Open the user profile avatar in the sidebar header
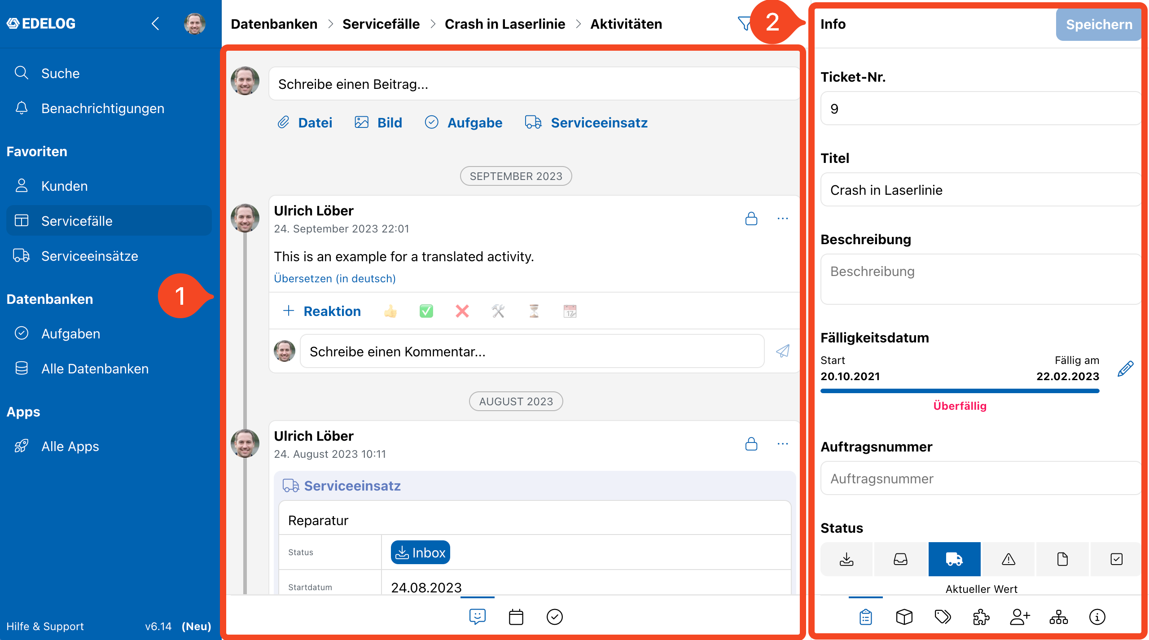 click(x=195, y=24)
